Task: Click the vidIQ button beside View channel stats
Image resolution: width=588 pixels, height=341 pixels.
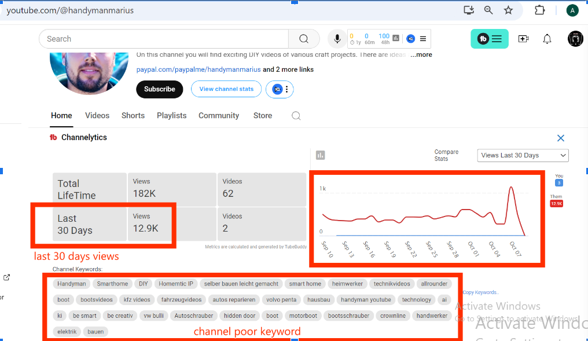Action: (x=280, y=89)
